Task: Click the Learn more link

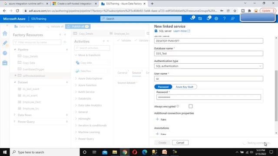Action: pyautogui.click(x=182, y=31)
